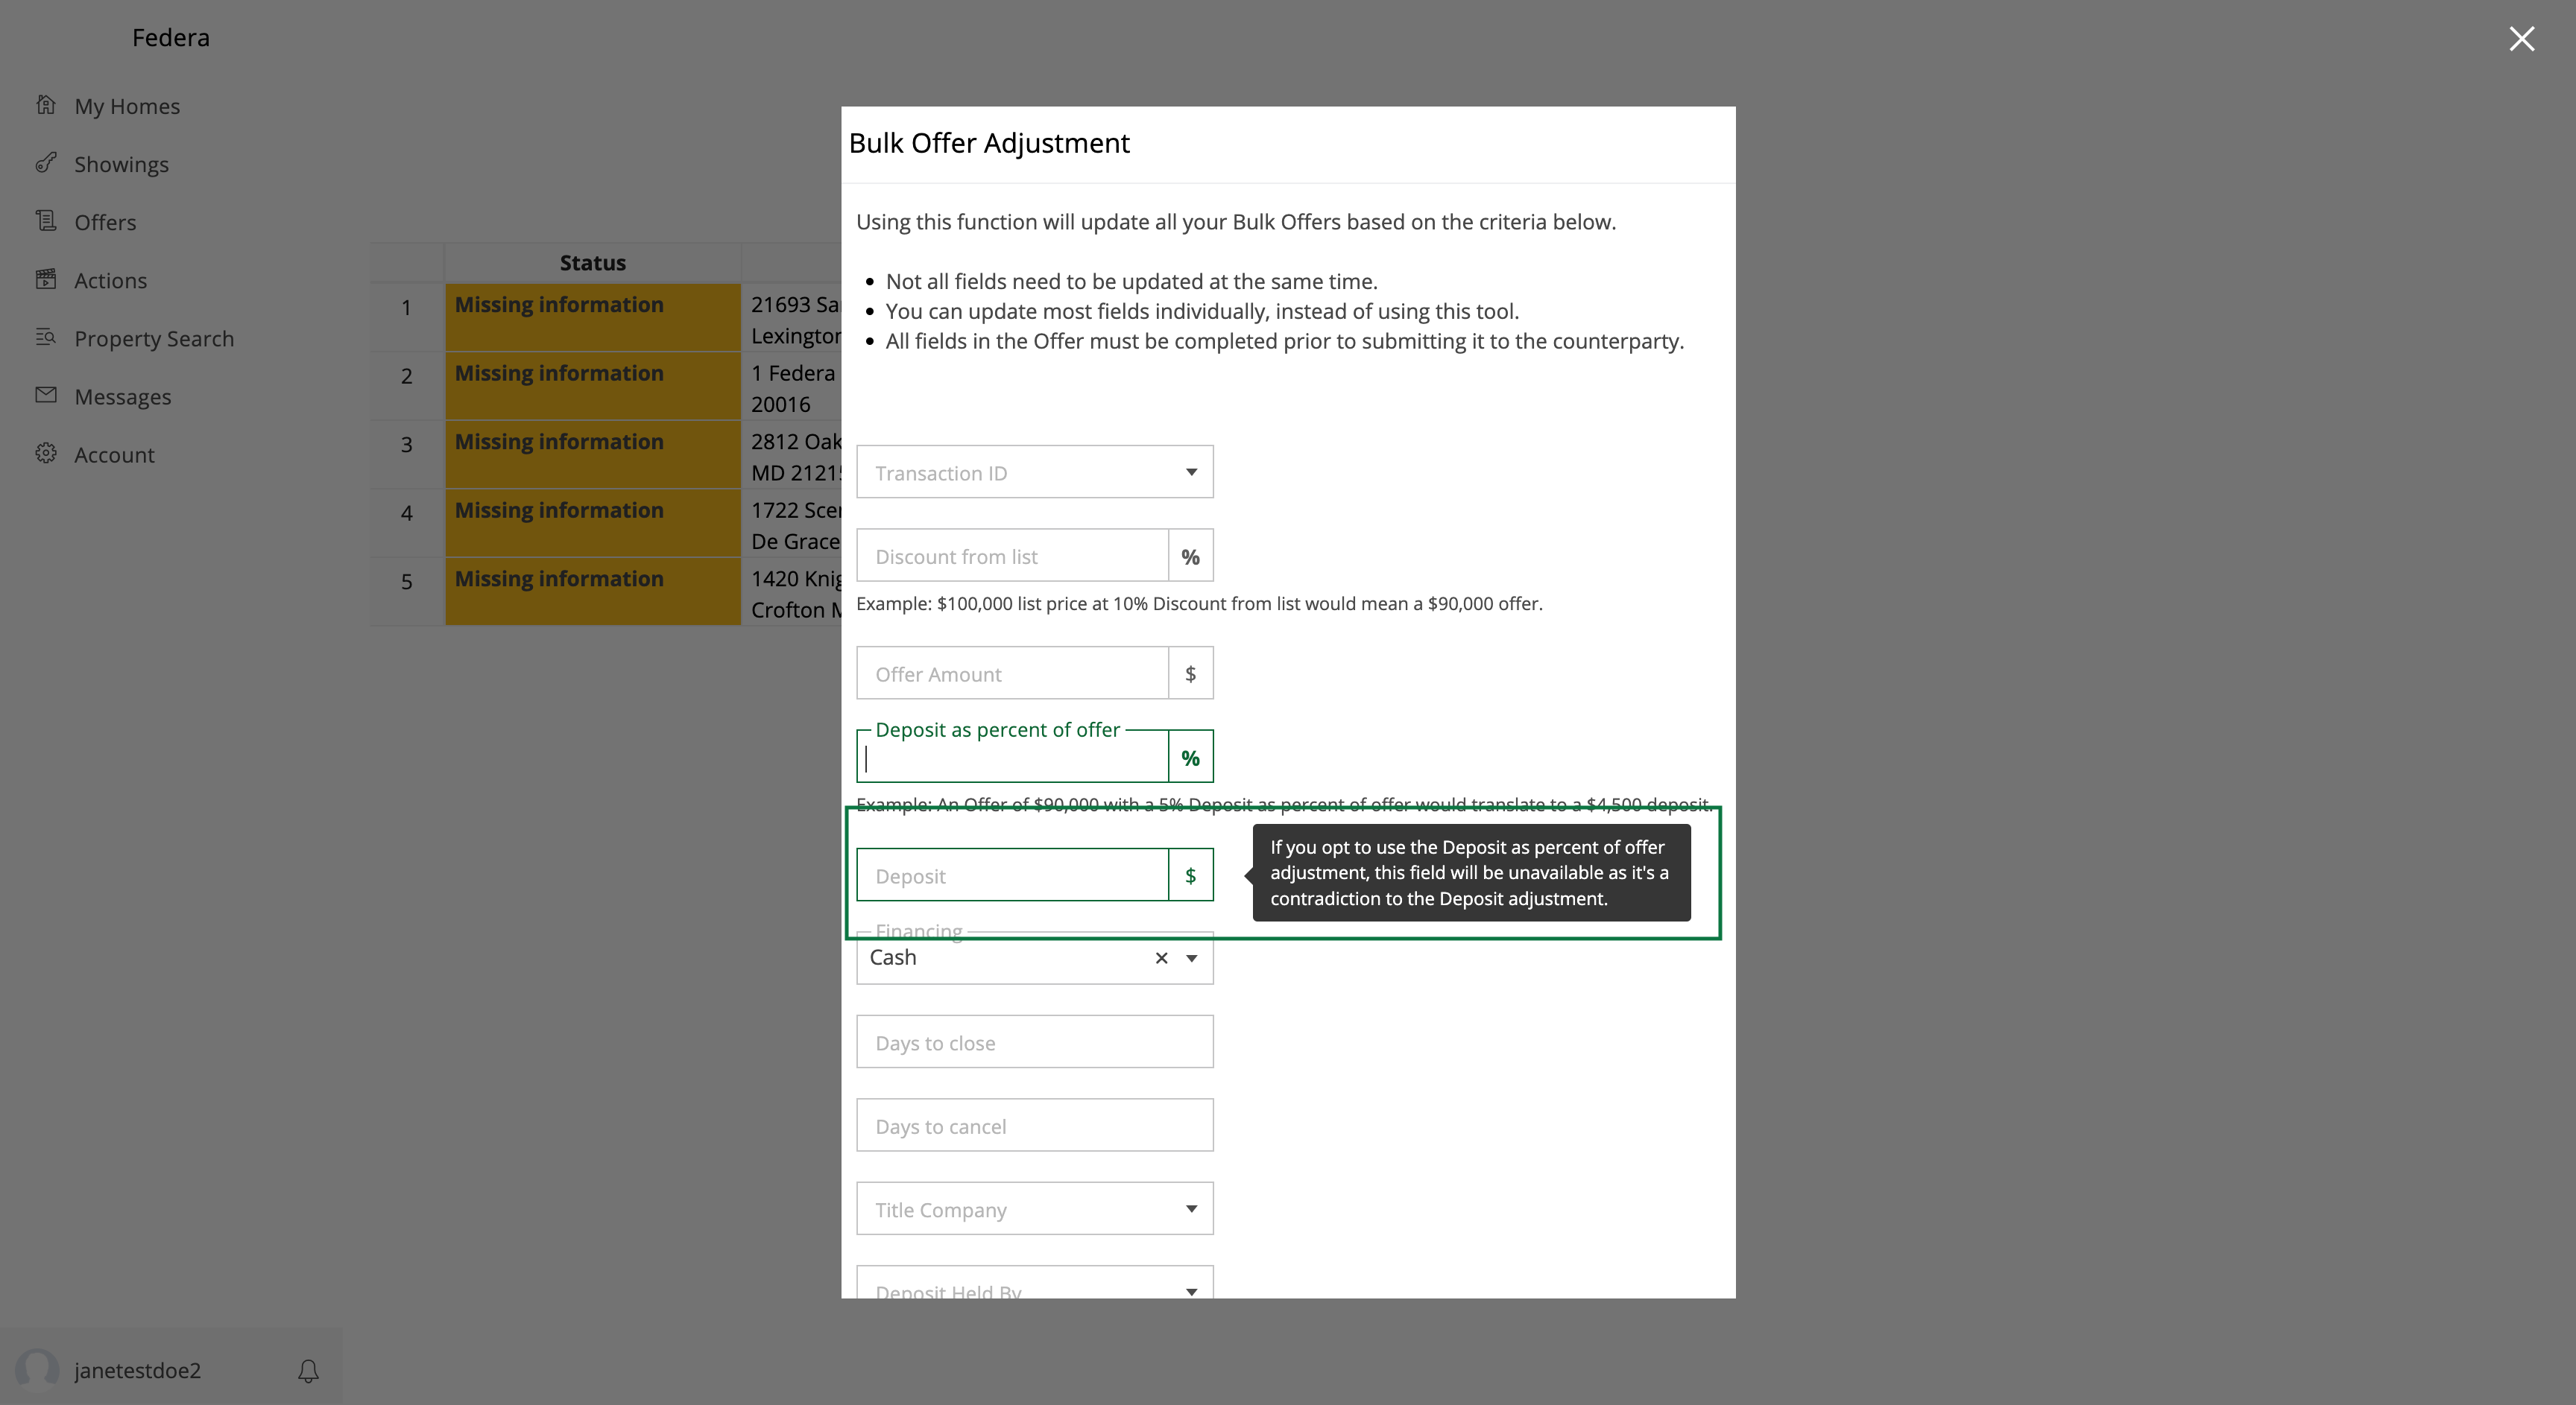Click the 2812 Oak address cell
This screenshot has width=2576, height=1405.
792,456
